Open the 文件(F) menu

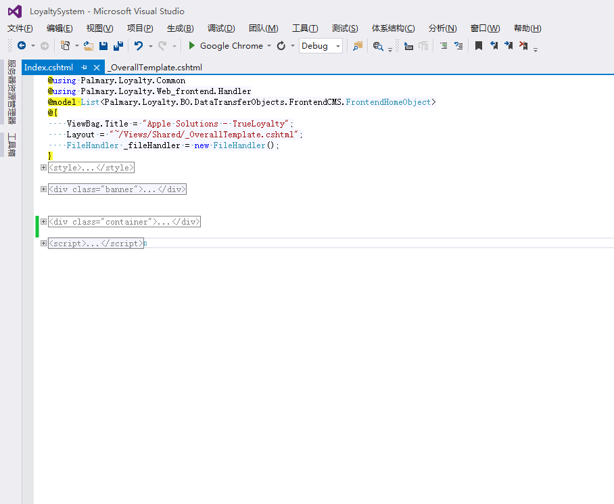20,28
